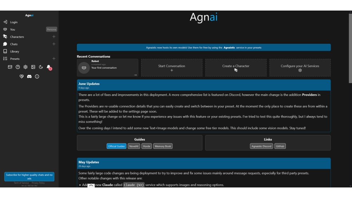Click the Agnaistic link in blue banner
352x198 pixels.
[229, 47]
